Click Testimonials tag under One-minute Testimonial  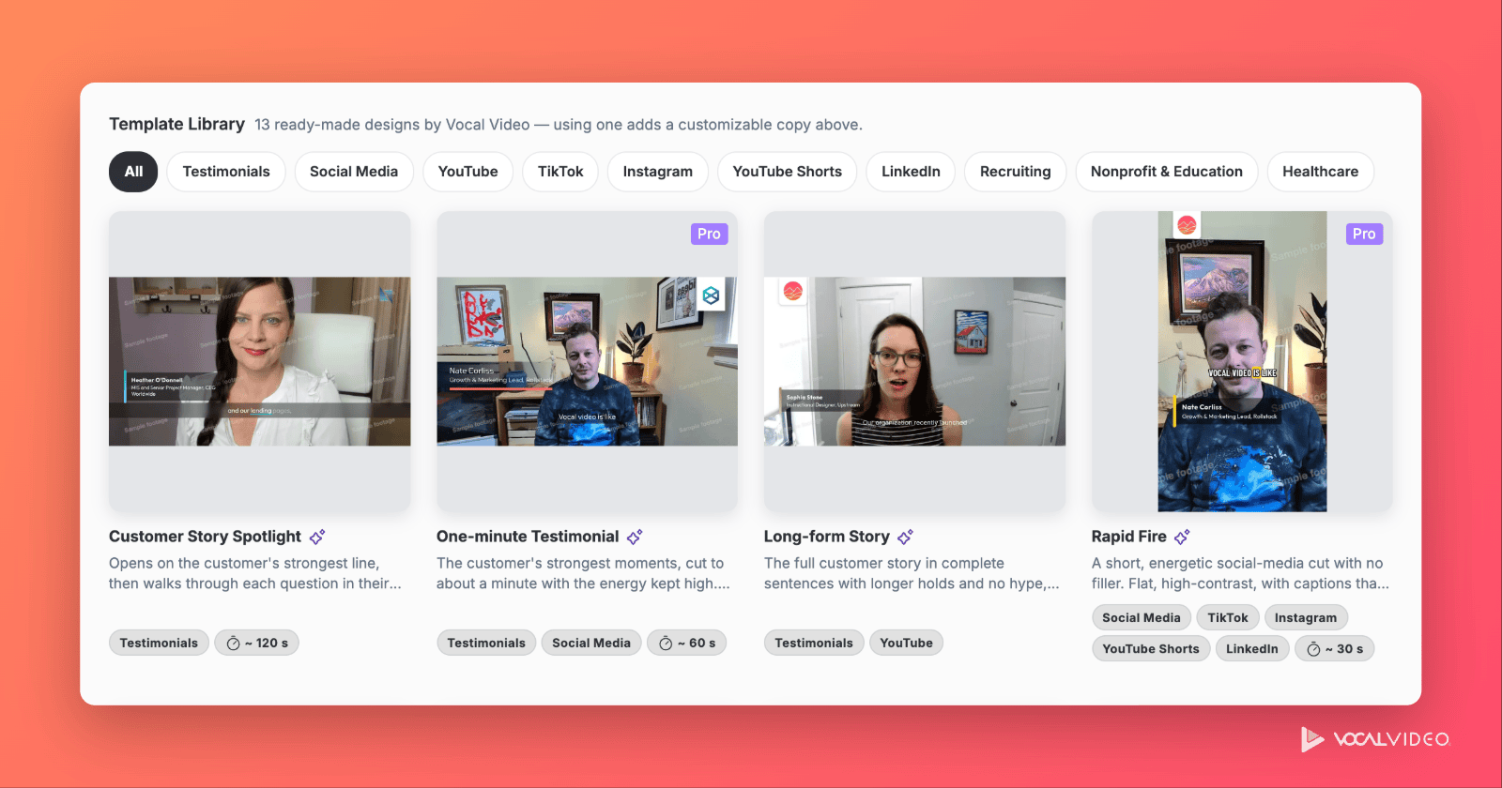(486, 643)
